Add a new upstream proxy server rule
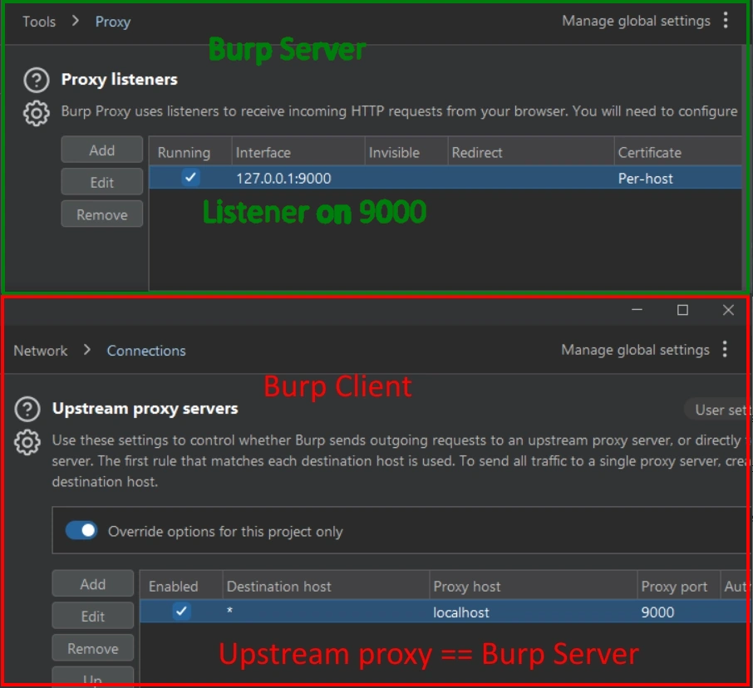 93,584
